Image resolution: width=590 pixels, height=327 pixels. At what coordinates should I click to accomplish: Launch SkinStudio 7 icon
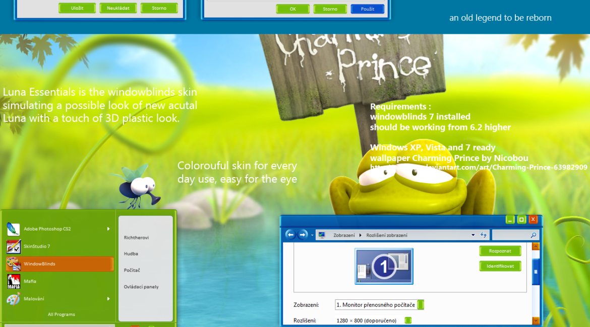tap(13, 247)
